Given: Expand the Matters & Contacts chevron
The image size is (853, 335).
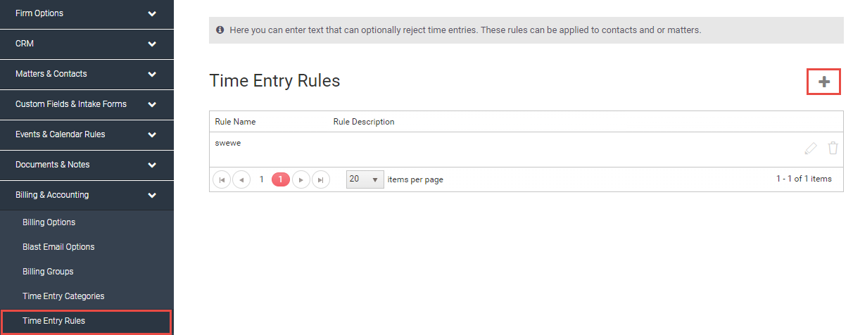Looking at the screenshot, I should (152, 74).
